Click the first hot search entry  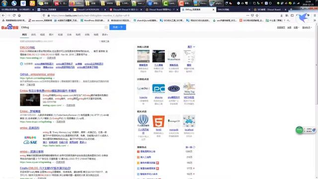click(148, 152)
